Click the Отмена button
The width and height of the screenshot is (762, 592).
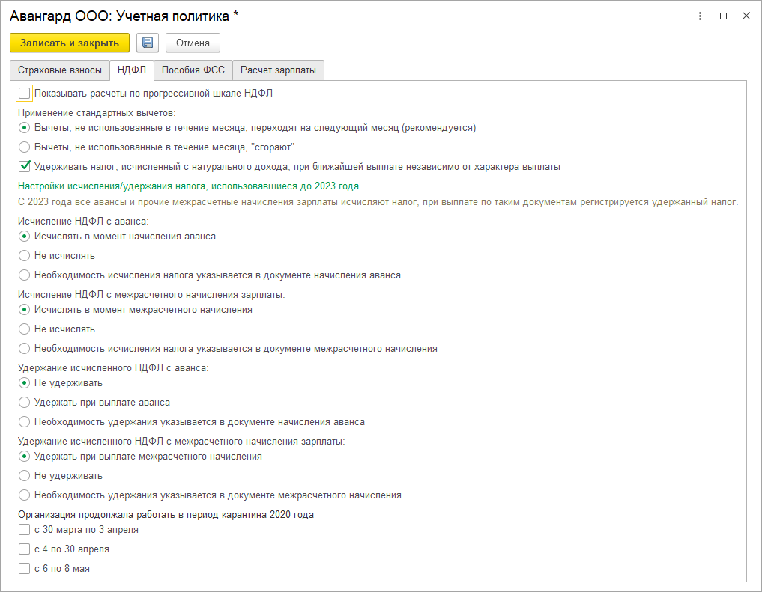(x=193, y=43)
